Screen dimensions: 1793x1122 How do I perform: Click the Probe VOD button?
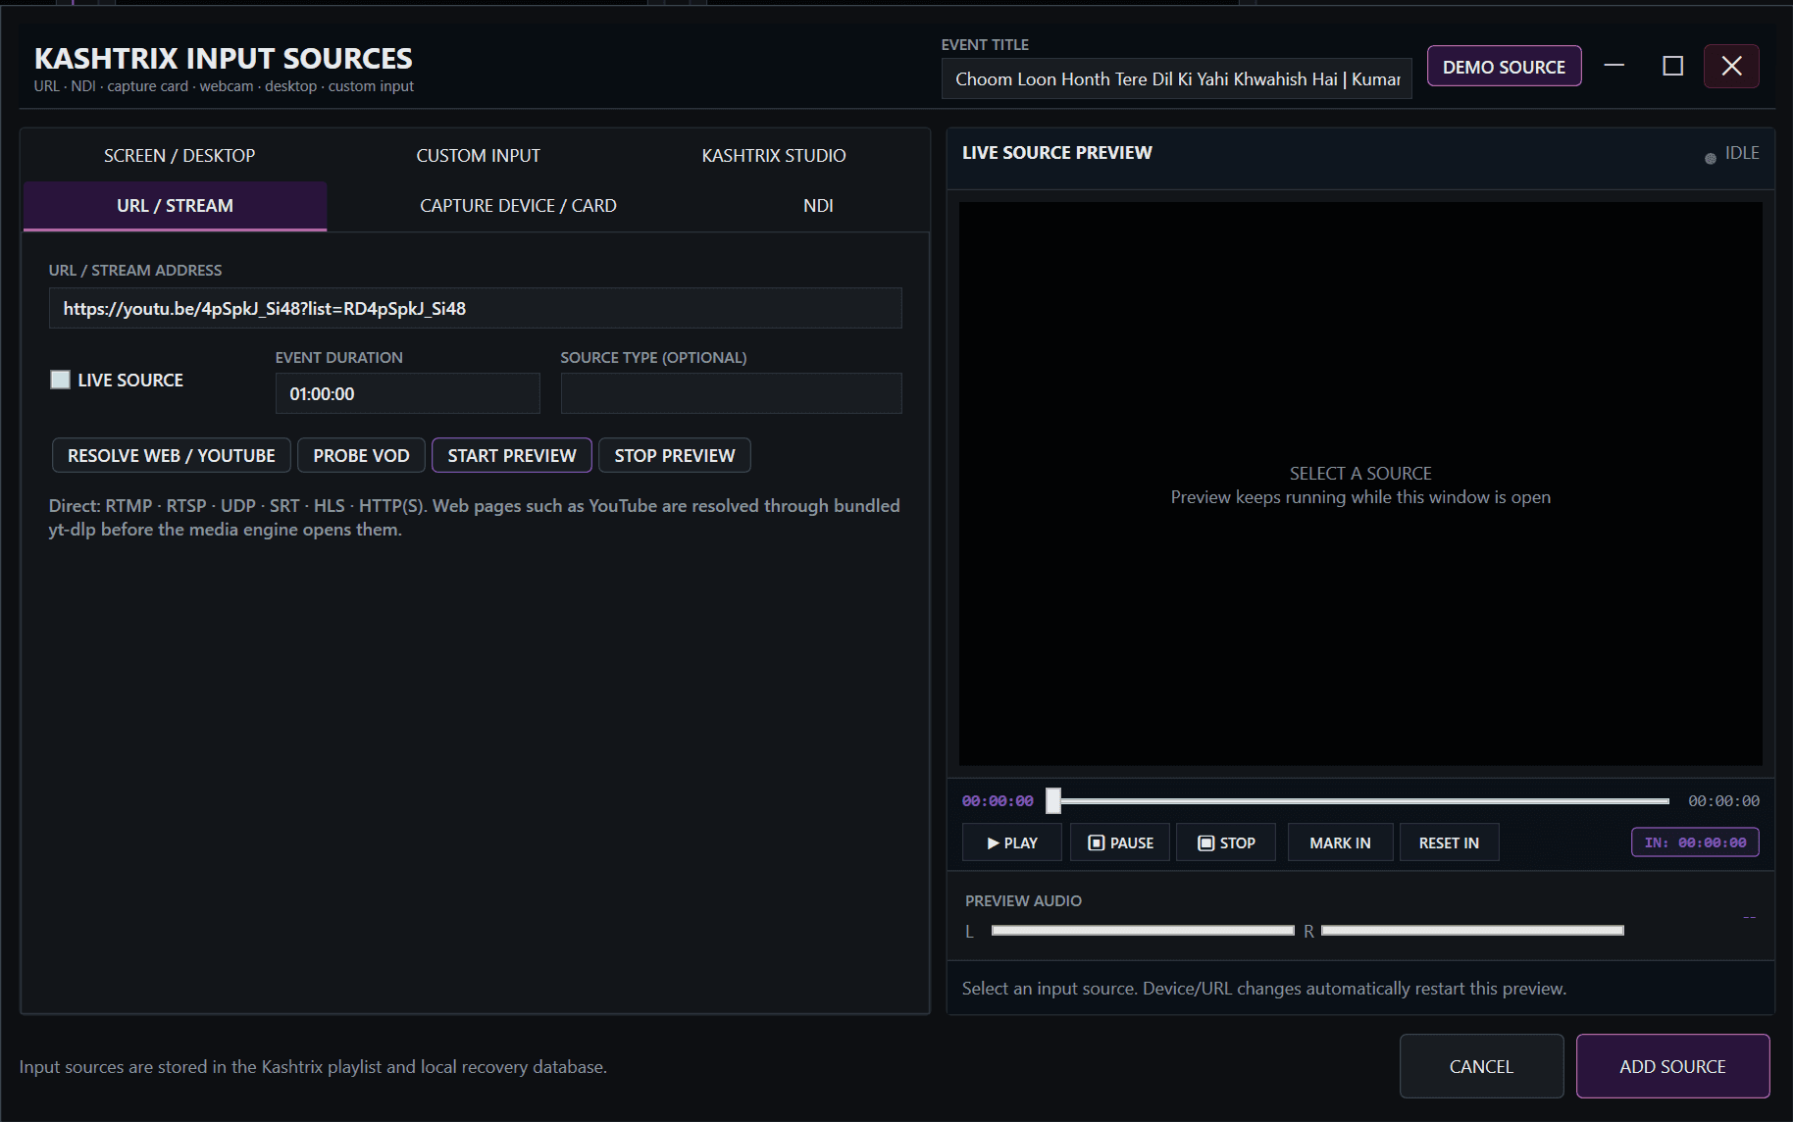[361, 455]
